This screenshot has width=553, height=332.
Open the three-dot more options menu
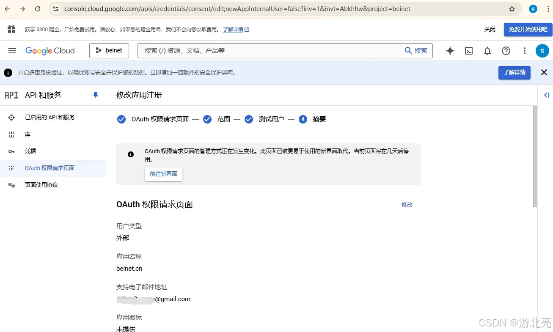coord(525,51)
